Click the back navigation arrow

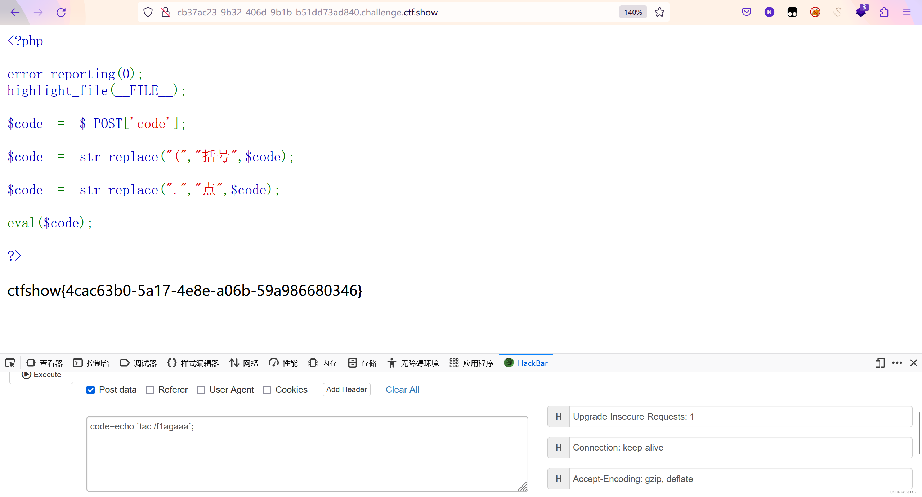click(x=15, y=12)
